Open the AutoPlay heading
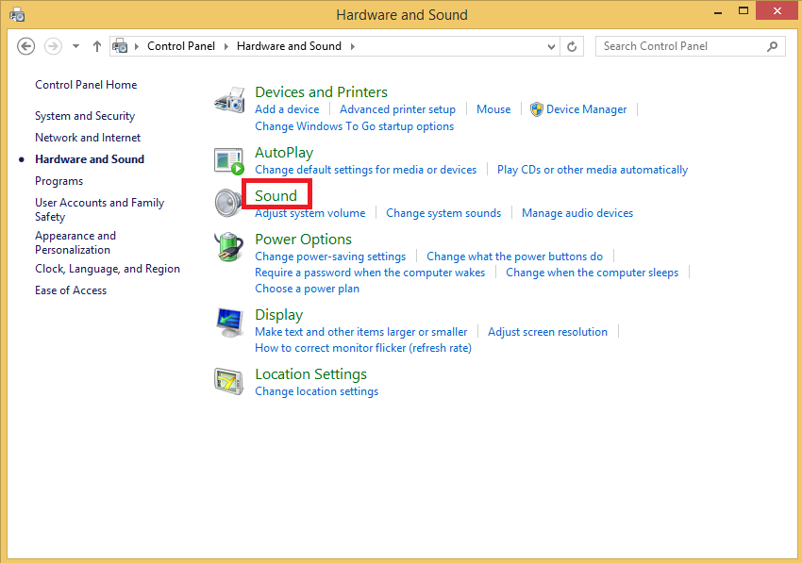Viewport: 802px width, 563px height. tap(284, 153)
